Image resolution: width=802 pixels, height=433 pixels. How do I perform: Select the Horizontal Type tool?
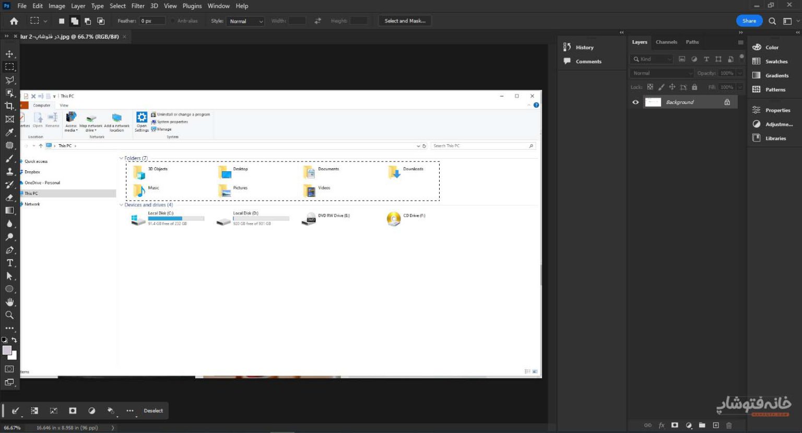(x=9, y=263)
